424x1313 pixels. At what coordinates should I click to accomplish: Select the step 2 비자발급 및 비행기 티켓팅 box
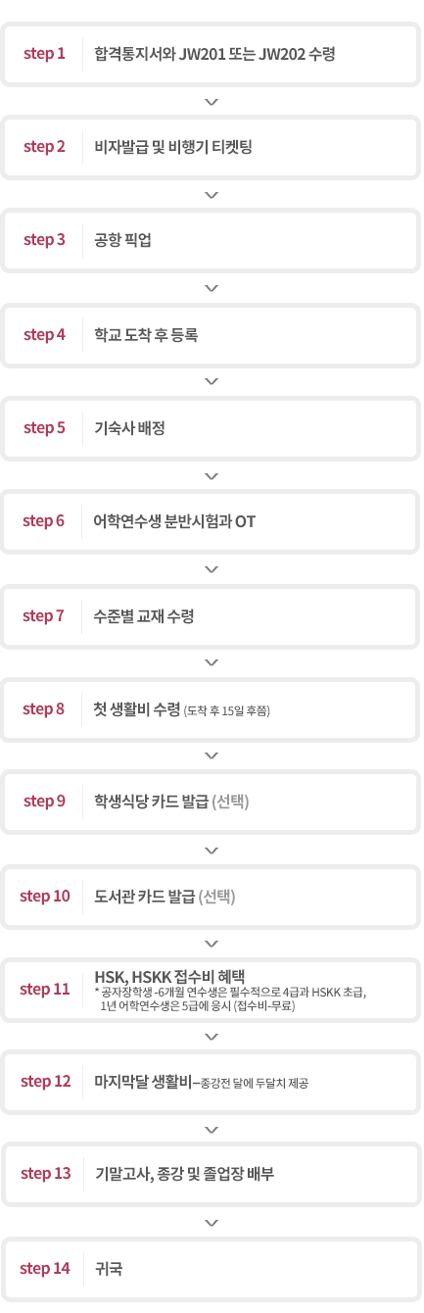pyautogui.click(x=212, y=147)
